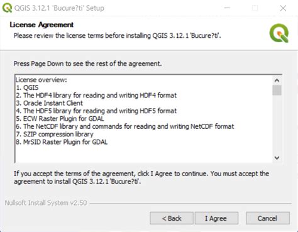This screenshot has width=298, height=232.
Task: Go back with the Back button
Action: tap(172, 218)
